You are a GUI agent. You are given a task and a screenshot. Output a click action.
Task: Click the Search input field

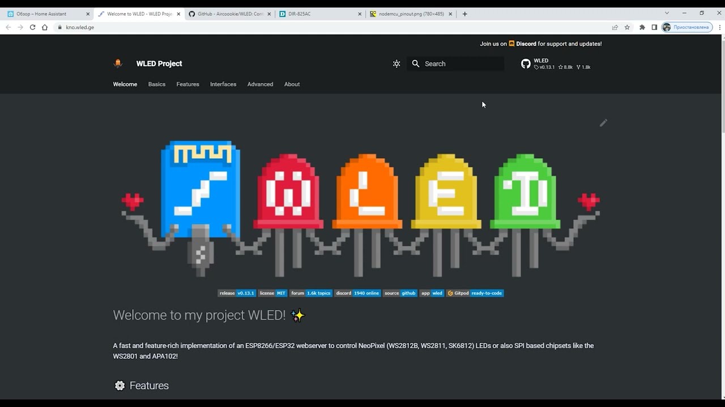(x=455, y=64)
